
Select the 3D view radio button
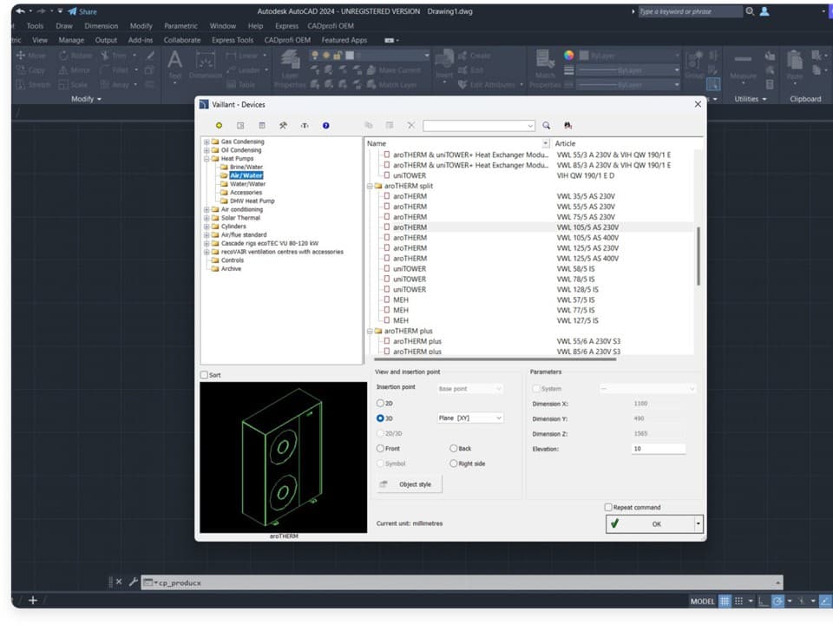click(380, 418)
